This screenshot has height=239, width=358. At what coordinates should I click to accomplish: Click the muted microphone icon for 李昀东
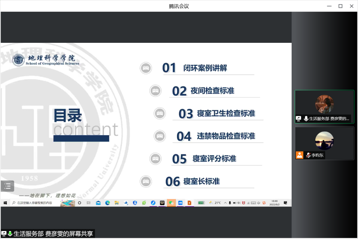tap(308, 155)
